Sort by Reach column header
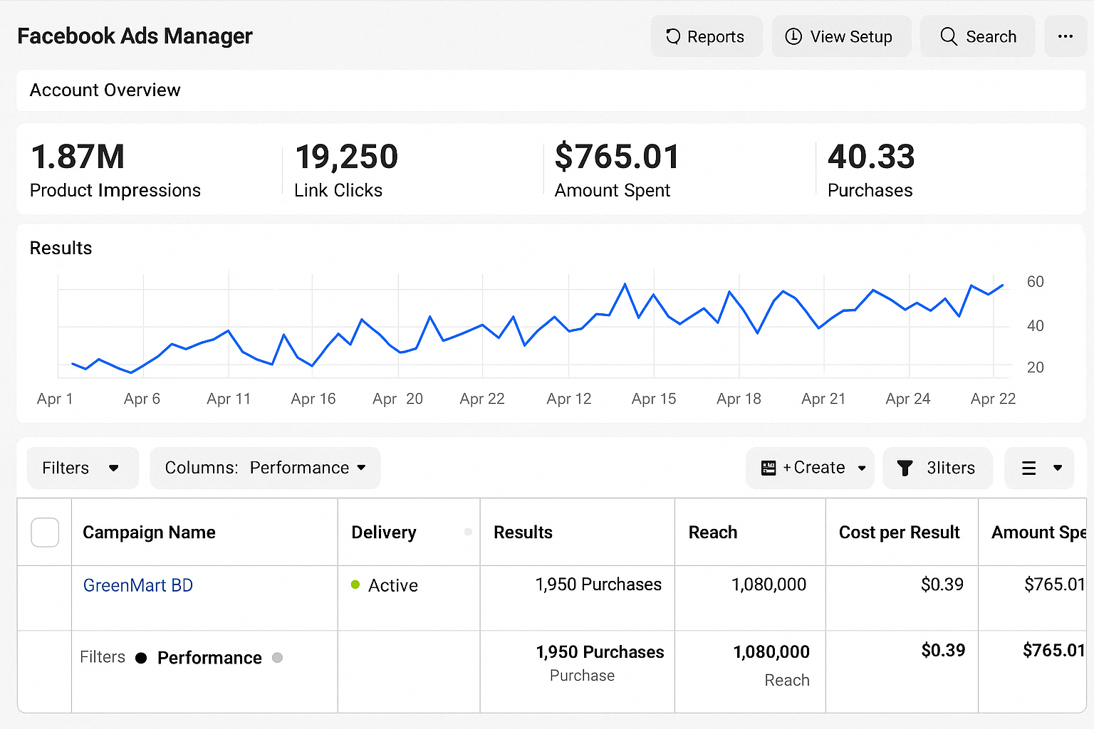This screenshot has width=1094, height=729. point(713,533)
